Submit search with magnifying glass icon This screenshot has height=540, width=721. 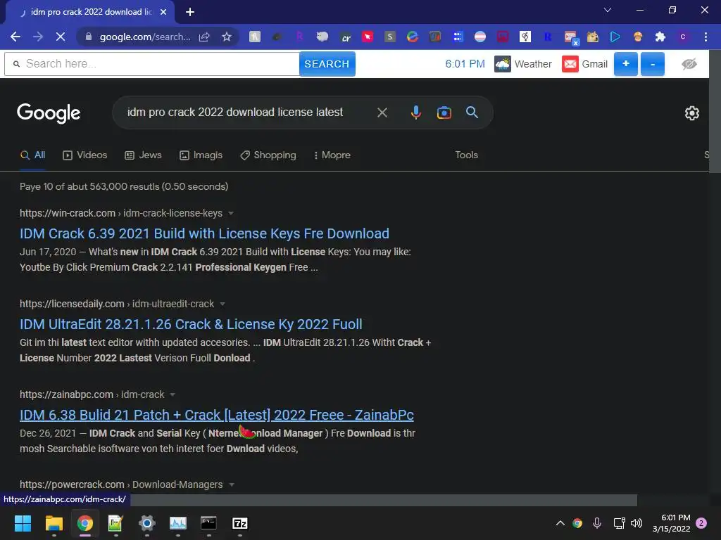point(472,112)
